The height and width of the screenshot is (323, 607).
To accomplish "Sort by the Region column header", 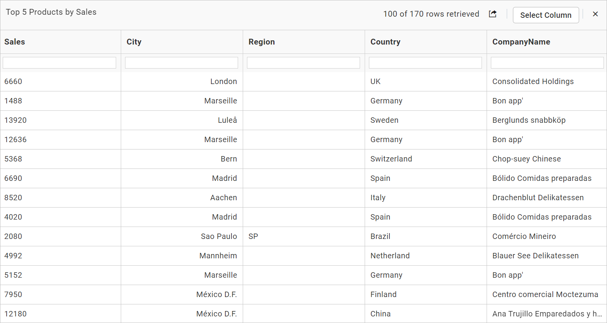I will coord(262,42).
